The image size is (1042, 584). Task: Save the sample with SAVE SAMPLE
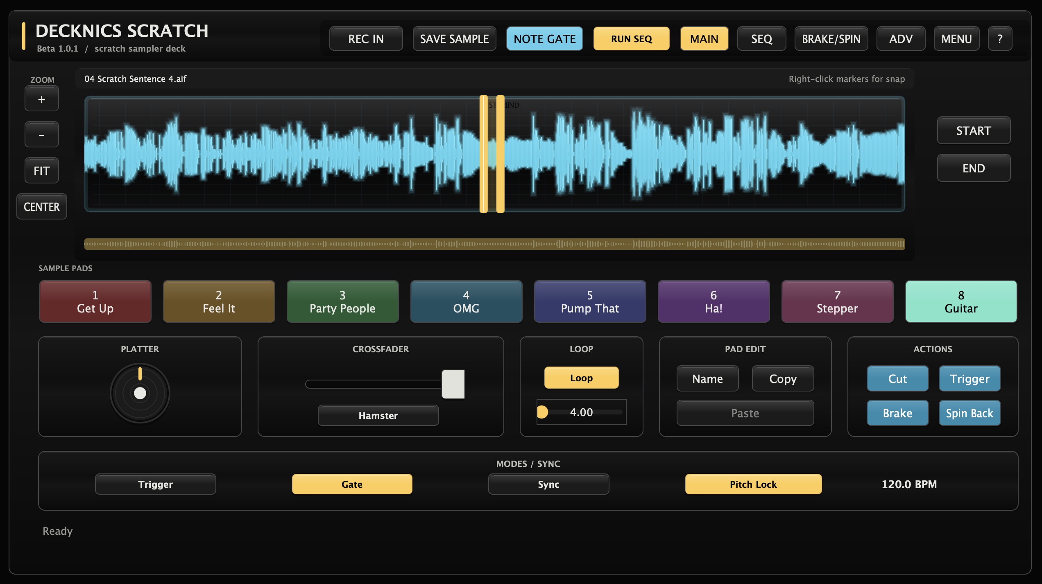pyautogui.click(x=454, y=39)
